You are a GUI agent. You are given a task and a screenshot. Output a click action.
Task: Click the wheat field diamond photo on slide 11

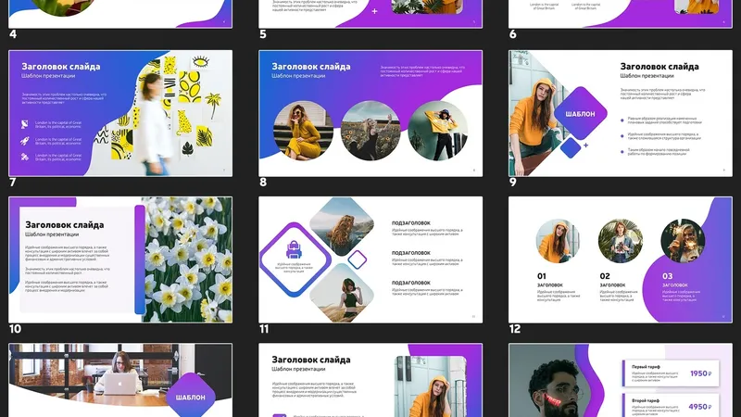pos(342,293)
